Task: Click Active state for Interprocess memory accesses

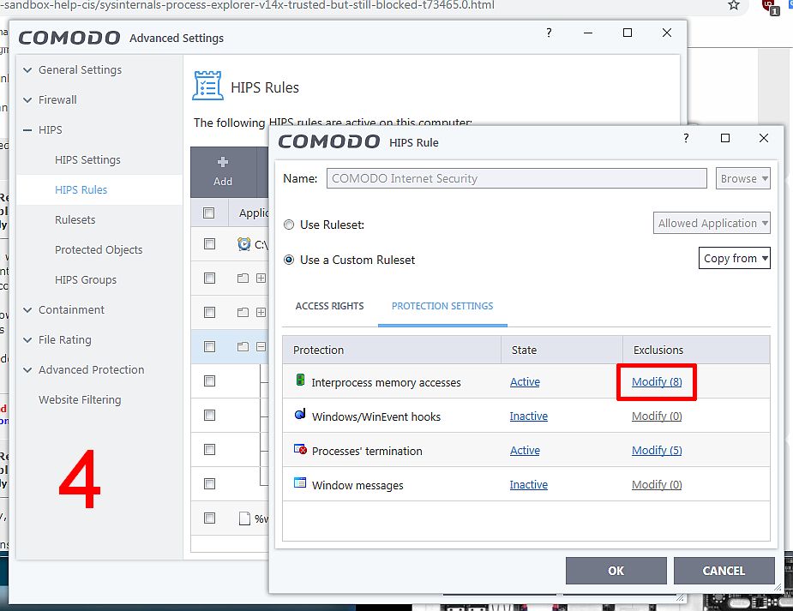Action: click(525, 381)
